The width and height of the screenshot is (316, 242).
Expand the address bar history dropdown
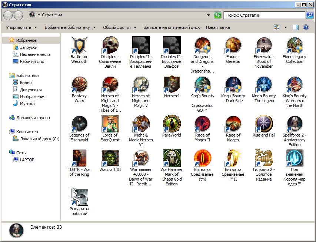click(208, 15)
